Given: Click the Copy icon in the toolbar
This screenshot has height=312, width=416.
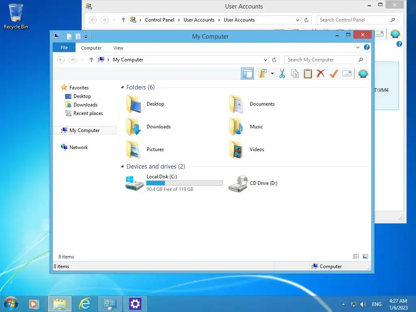Looking at the screenshot, I should 295,74.
